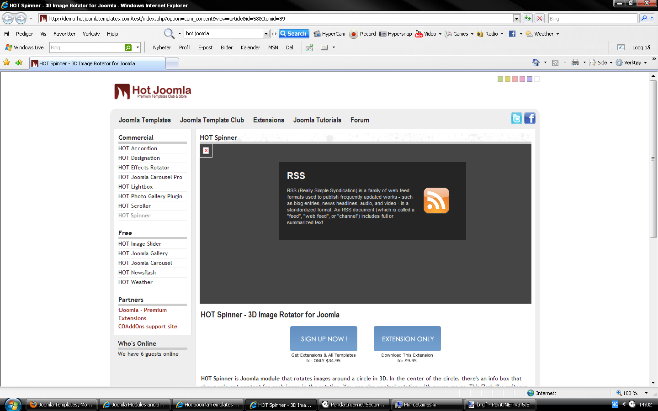
Task: Click the toolbar magnifying glass icon
Action: coord(169,34)
